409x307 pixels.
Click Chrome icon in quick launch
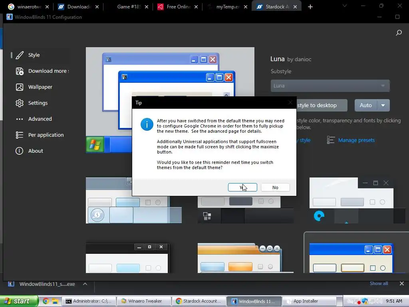point(46,301)
